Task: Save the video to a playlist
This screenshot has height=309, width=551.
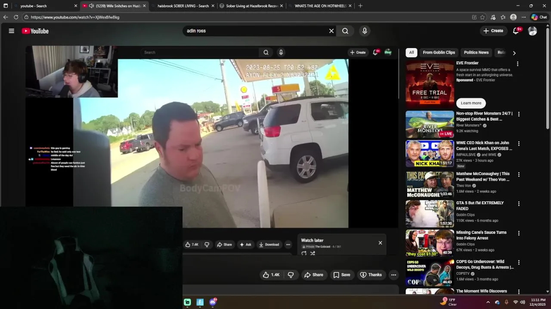Action: 342,275
